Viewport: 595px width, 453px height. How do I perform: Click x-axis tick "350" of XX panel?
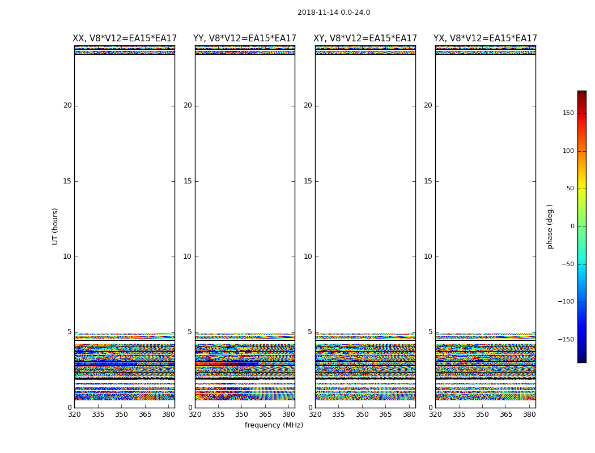pos(121,414)
